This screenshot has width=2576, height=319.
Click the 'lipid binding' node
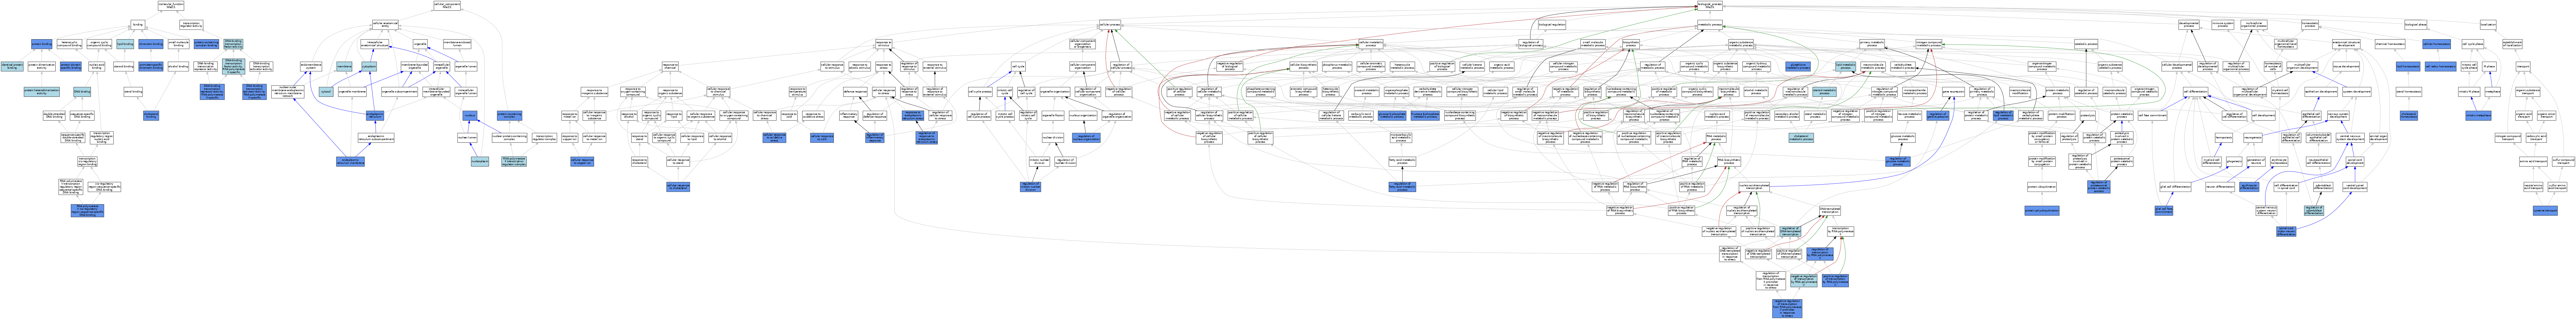click(x=125, y=44)
